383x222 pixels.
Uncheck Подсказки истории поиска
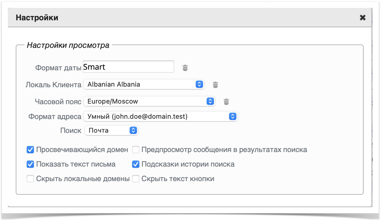coord(135,164)
